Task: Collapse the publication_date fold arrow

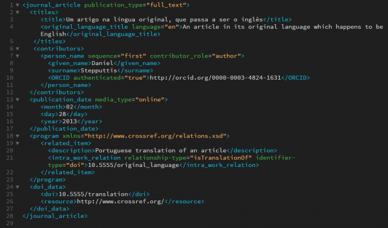Action: point(18,100)
